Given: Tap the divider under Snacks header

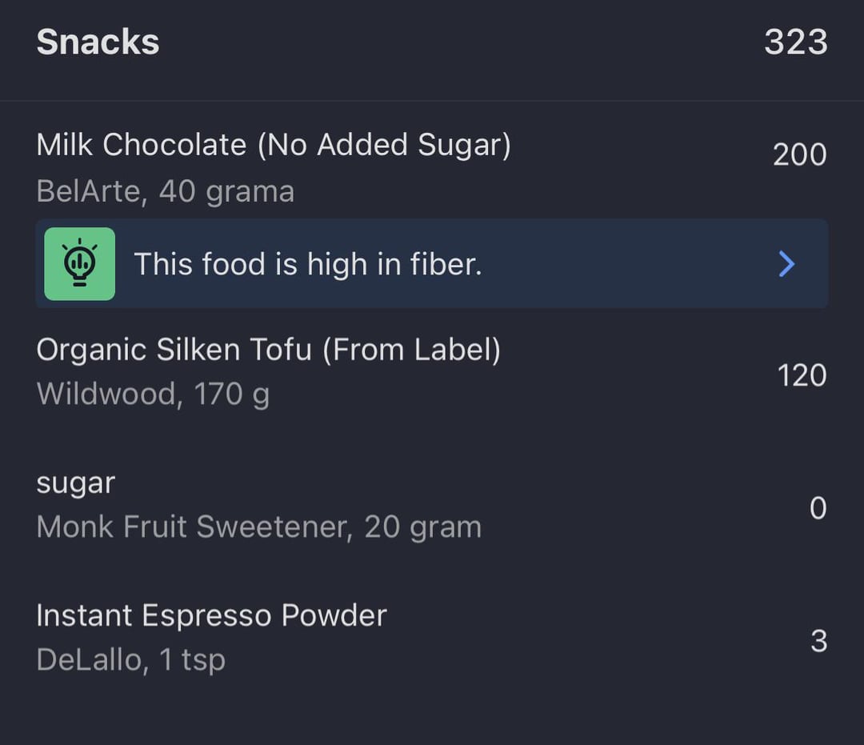Looking at the screenshot, I should click(x=432, y=101).
